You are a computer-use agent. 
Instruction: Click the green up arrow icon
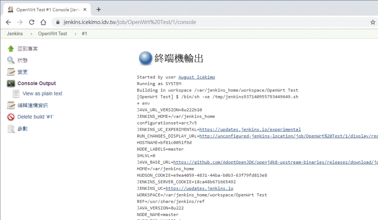(x=11, y=49)
